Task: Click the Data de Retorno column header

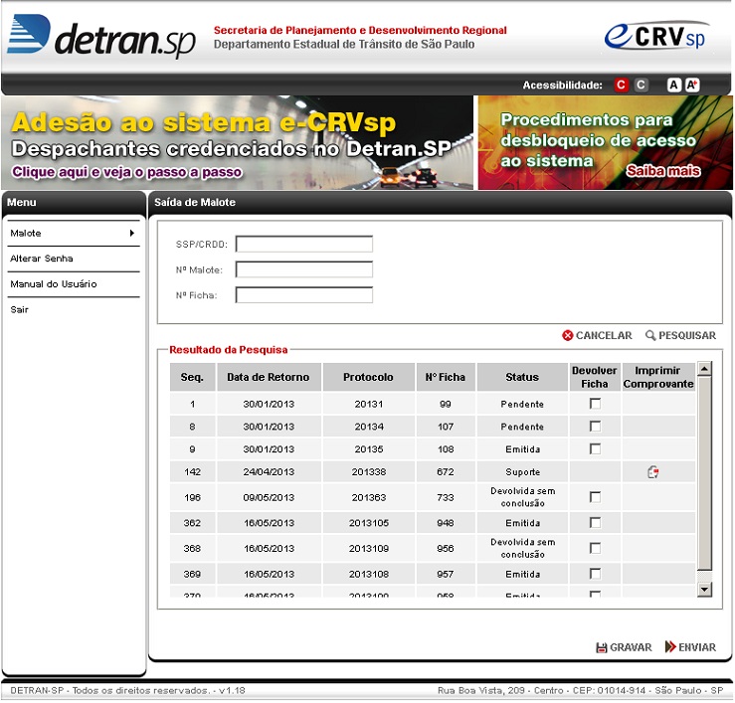Action: (x=269, y=377)
